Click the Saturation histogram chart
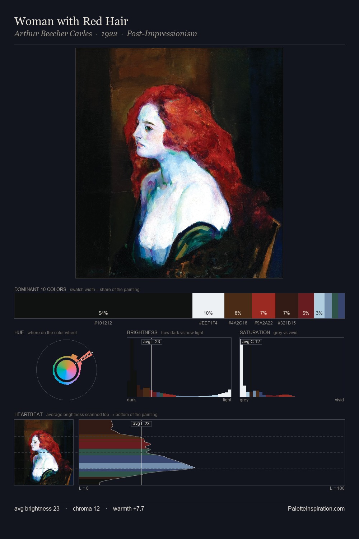359x539 pixels. tap(292, 367)
